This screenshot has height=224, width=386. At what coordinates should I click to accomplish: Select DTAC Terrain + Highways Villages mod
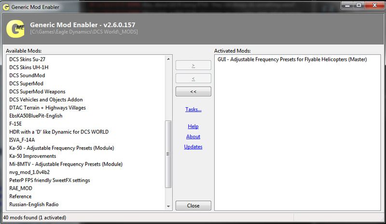click(47, 108)
